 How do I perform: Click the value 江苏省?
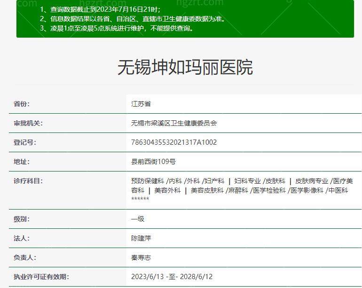(x=141, y=104)
